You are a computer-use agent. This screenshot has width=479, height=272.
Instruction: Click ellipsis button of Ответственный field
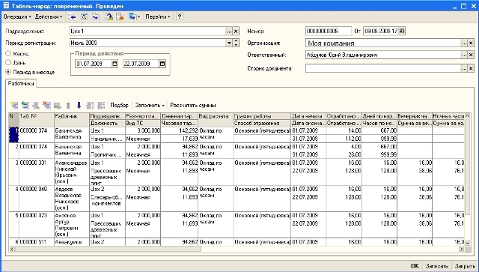click(x=464, y=55)
